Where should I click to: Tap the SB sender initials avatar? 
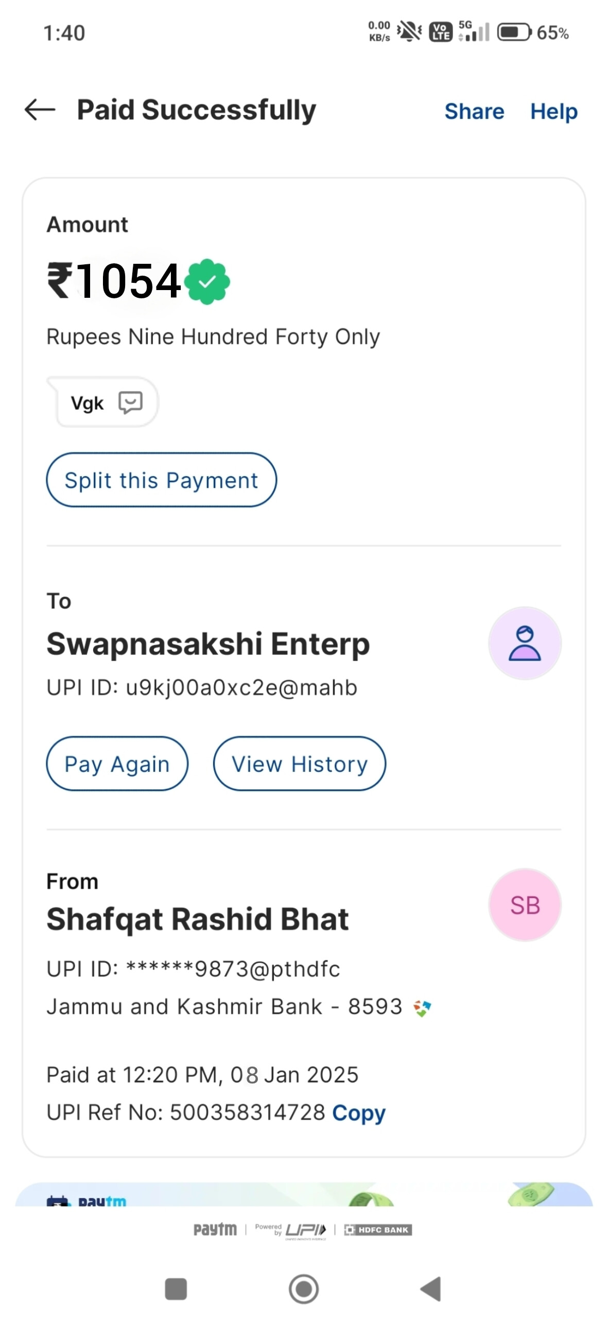click(525, 905)
